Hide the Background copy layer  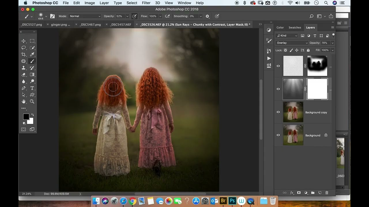pos(278,112)
